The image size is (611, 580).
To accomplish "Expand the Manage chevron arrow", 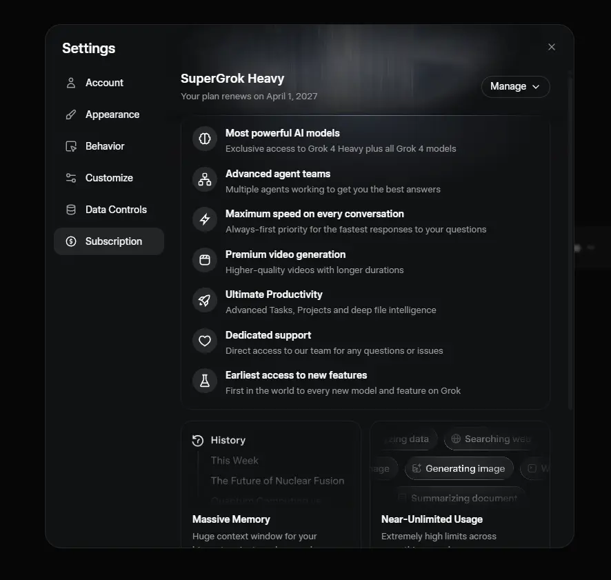I will tap(536, 86).
